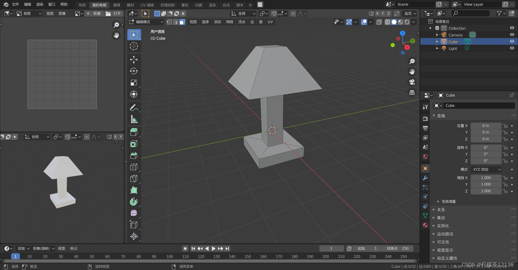Image resolution: width=518 pixels, height=270 pixels.
Task: Expand the Cube item in outliner
Action: click(437, 42)
